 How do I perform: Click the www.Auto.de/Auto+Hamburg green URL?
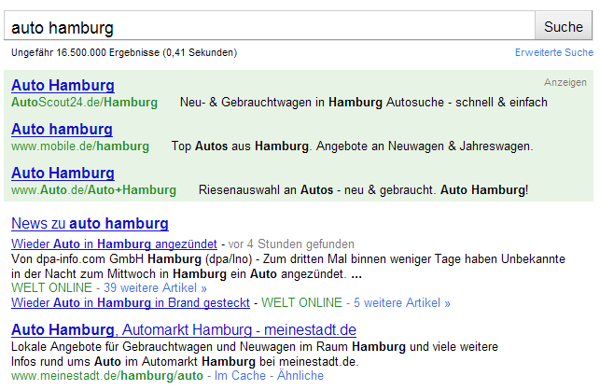(x=93, y=190)
